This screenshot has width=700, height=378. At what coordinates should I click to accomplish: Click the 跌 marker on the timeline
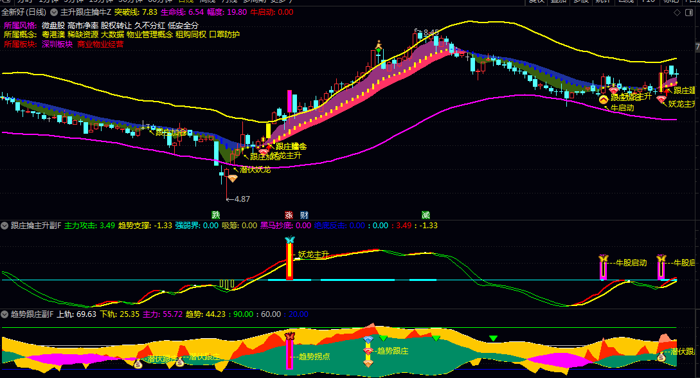click(215, 215)
